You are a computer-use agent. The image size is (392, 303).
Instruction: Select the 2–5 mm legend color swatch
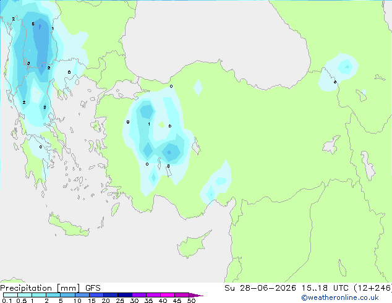click(53, 295)
